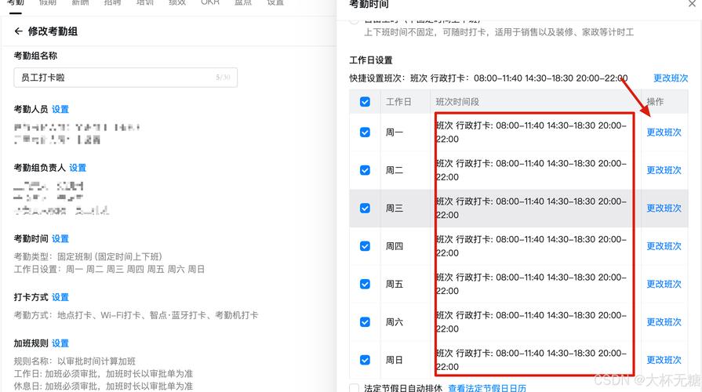Open 设置 link next to 考勤人员
This screenshot has height=392, width=702.
(60, 109)
